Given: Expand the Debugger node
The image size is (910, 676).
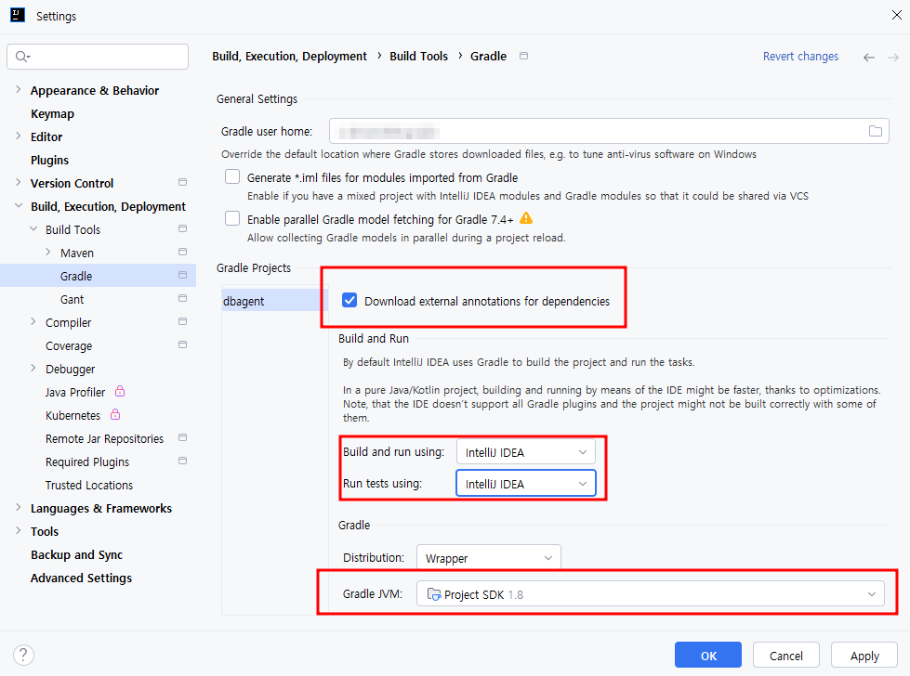Looking at the screenshot, I should click(x=33, y=368).
